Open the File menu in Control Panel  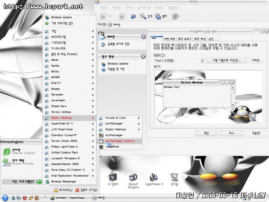[x=104, y=8]
